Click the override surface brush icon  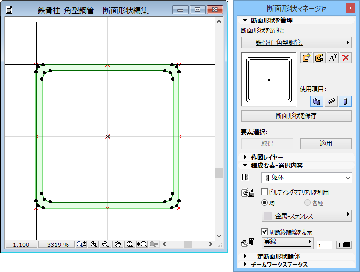coord(248,192)
